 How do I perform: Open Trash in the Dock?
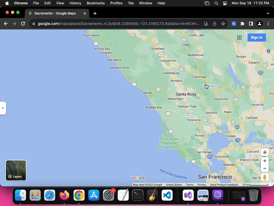tap(254, 195)
